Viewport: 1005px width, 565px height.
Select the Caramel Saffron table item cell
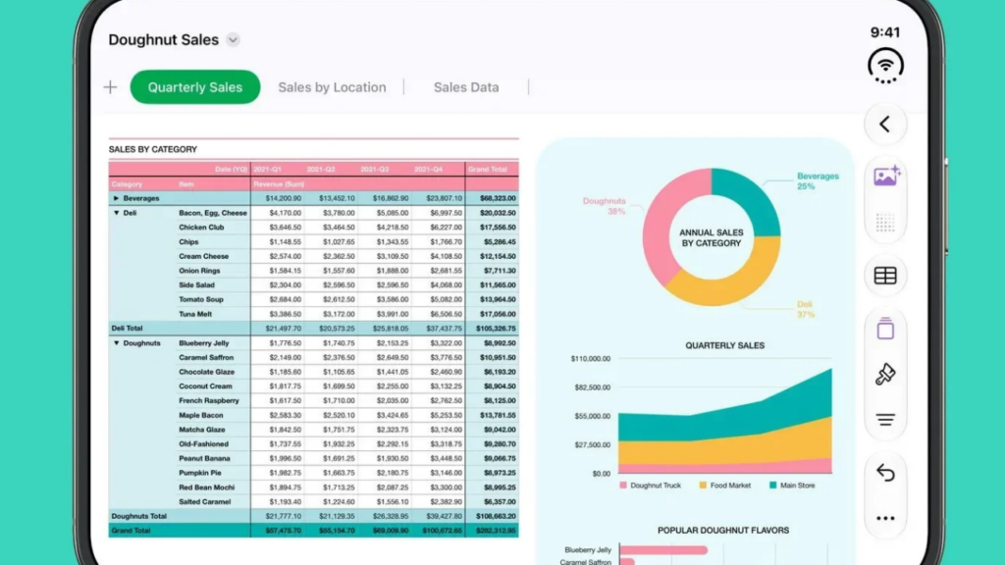click(213, 357)
